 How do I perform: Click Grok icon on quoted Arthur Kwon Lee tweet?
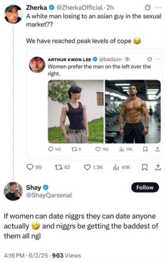coord(150,59)
